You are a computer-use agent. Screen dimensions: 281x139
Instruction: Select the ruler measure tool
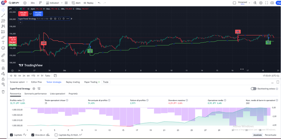pos(3,55)
